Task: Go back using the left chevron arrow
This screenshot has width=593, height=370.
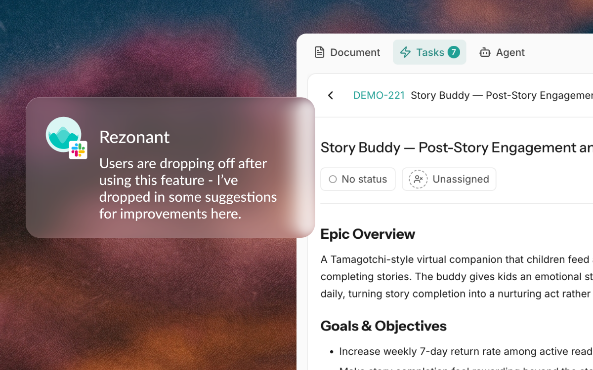Action: click(331, 95)
